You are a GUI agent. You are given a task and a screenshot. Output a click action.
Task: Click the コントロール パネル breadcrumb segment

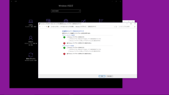pos(55,27)
